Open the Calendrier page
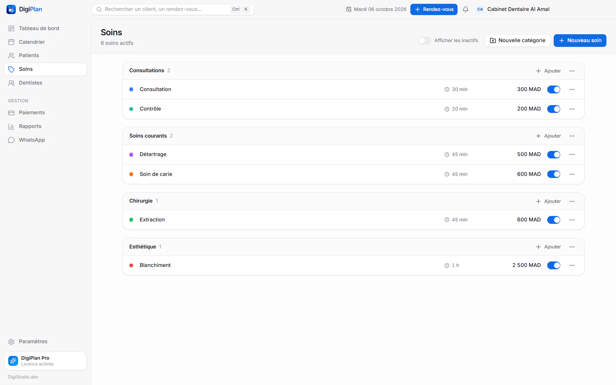Screen dimensions: 616x385 (x=45, y=42)
